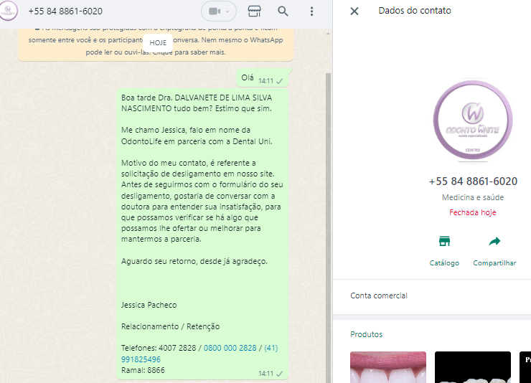Click the Fechada hoje business hours text
The height and width of the screenshot is (383, 531).
point(473,212)
